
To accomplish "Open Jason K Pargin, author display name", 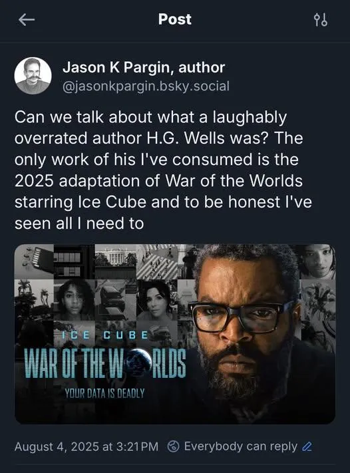I will tap(144, 67).
